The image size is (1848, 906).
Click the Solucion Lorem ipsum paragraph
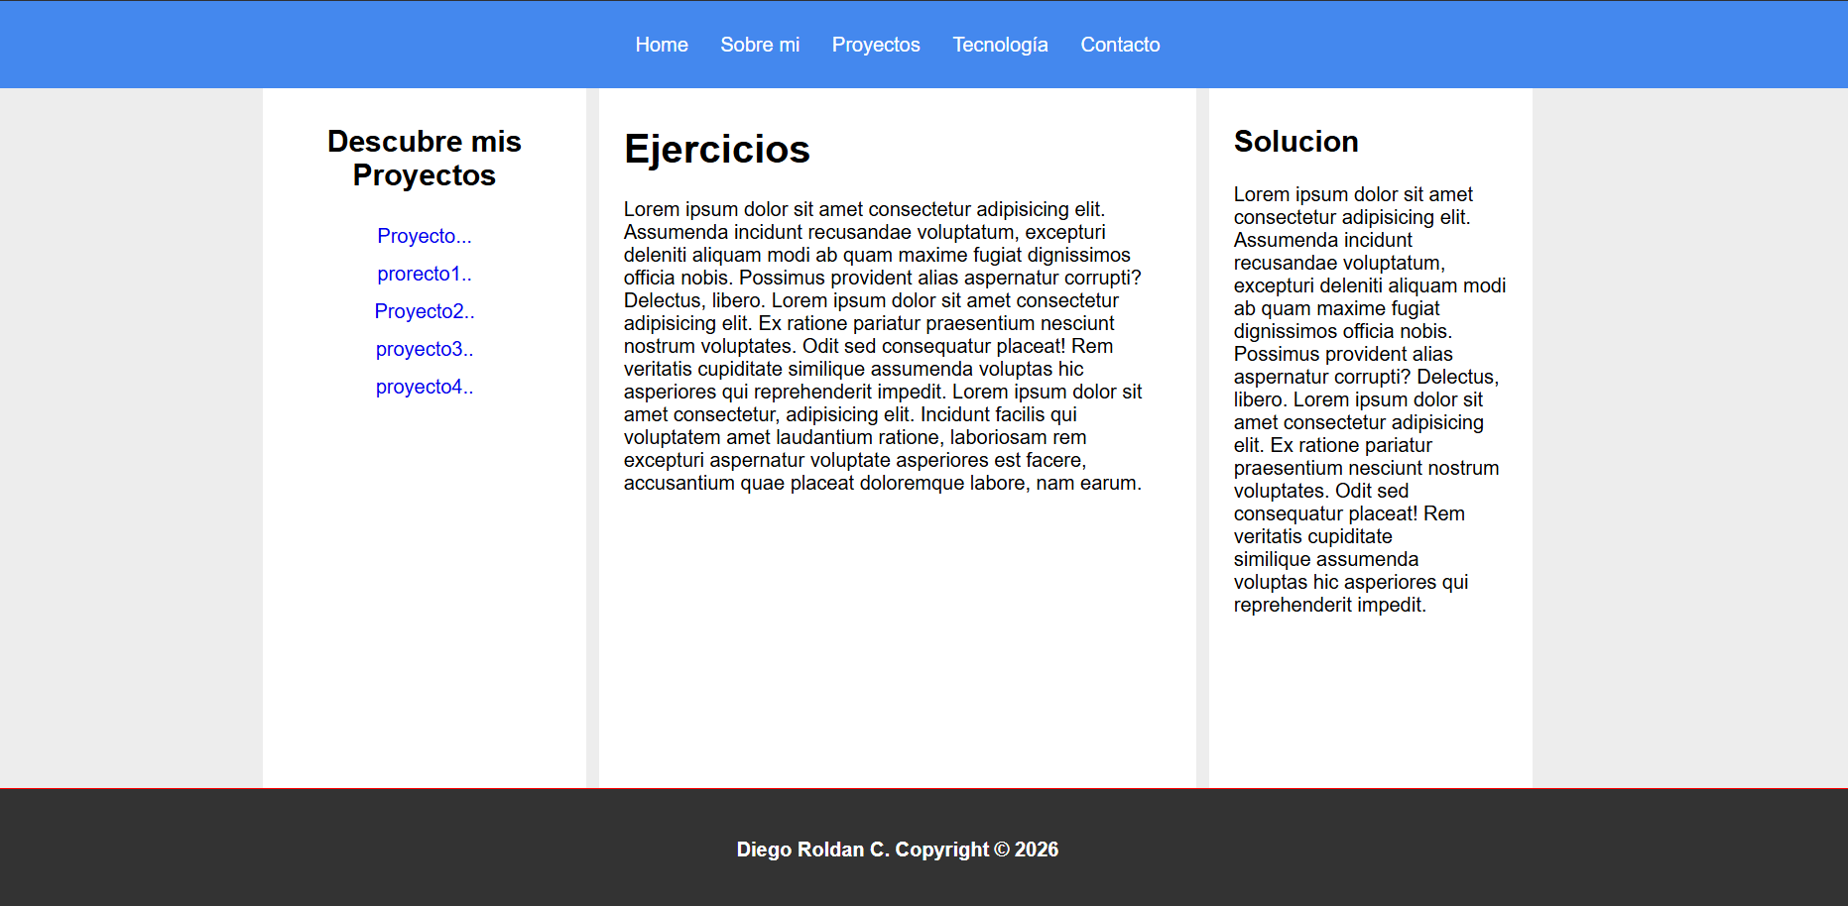point(1370,399)
